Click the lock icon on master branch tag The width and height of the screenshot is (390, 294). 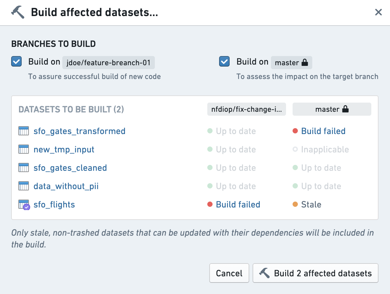pyautogui.click(x=305, y=62)
